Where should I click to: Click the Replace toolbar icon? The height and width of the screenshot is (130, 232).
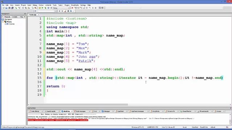coord(36,8)
